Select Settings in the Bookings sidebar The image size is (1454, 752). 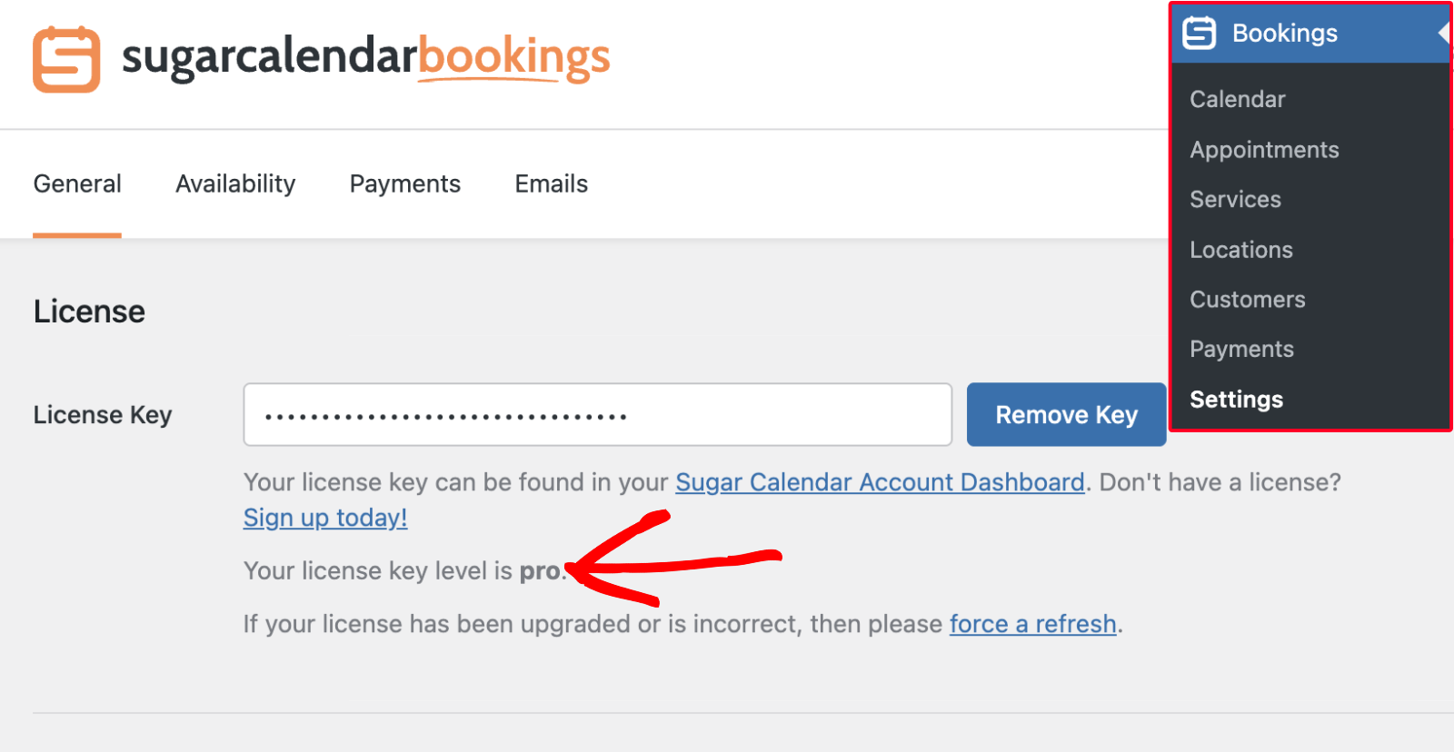click(1235, 399)
